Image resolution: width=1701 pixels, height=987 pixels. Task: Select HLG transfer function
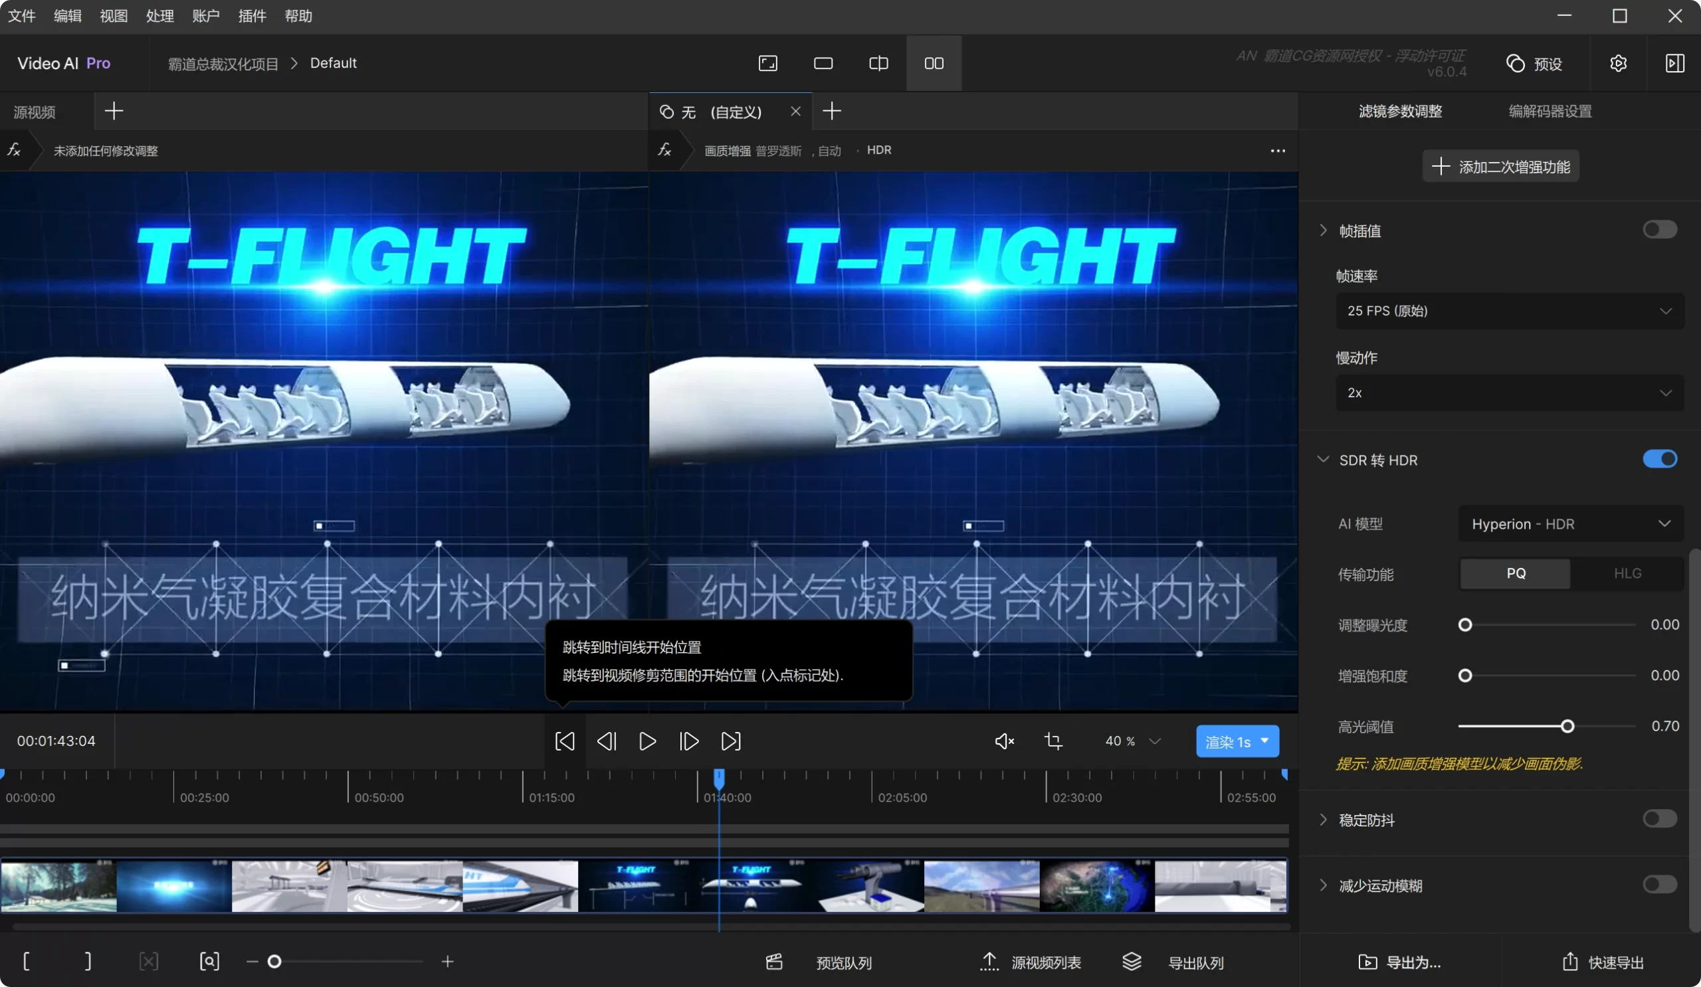1627,573
